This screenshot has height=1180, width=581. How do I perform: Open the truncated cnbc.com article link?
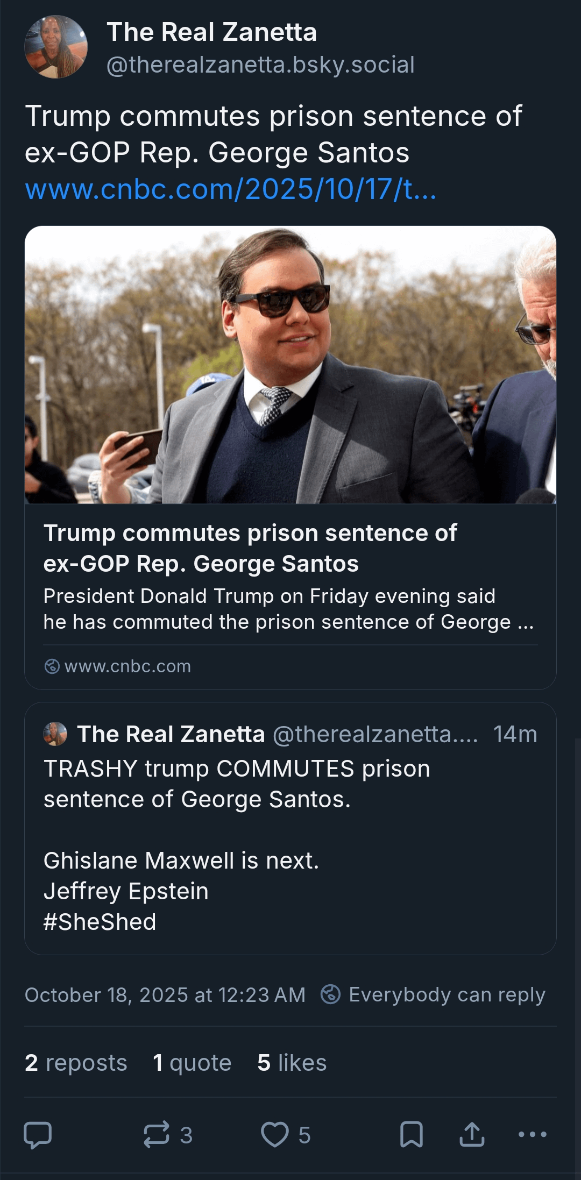coord(231,189)
